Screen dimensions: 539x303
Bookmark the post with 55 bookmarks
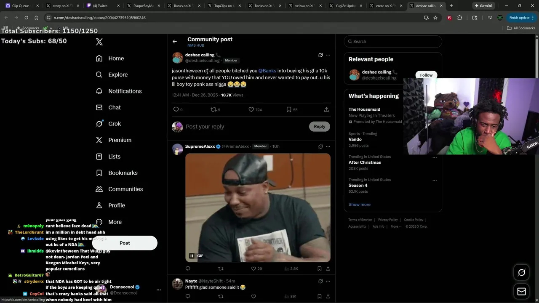click(x=289, y=109)
